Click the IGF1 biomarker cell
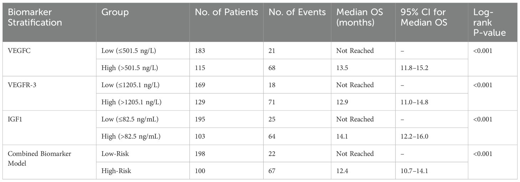The width and height of the screenshot is (520, 182). (x=15, y=119)
